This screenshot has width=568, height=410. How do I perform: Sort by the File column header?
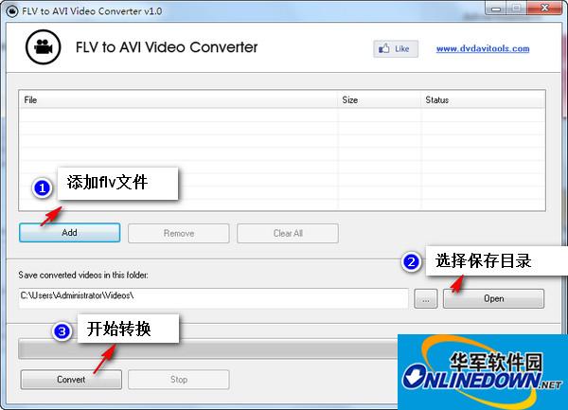point(178,100)
